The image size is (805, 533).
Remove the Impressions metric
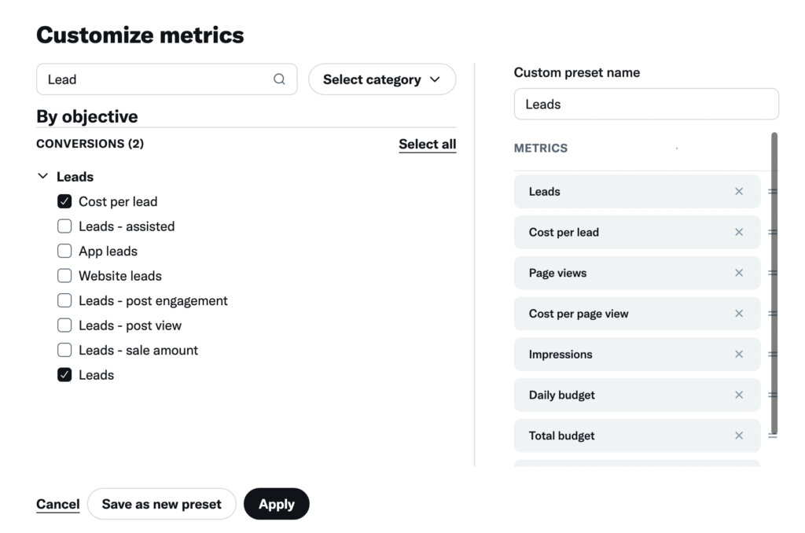[738, 355]
